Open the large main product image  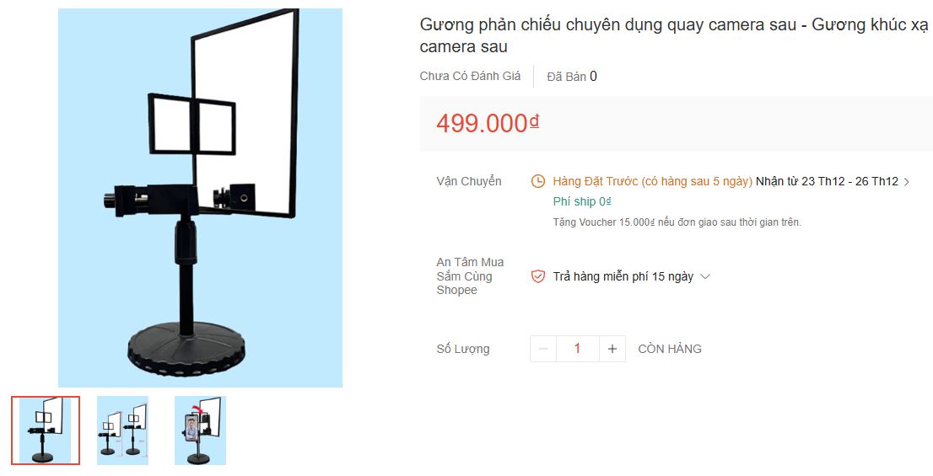point(200,198)
